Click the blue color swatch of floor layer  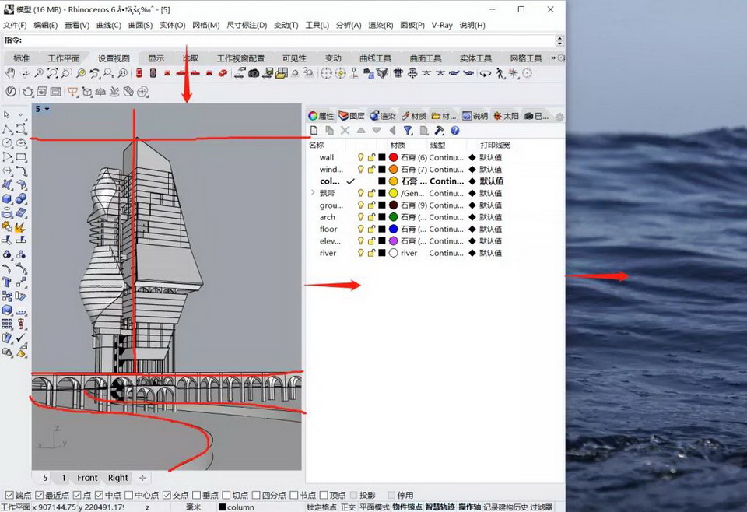click(x=393, y=230)
